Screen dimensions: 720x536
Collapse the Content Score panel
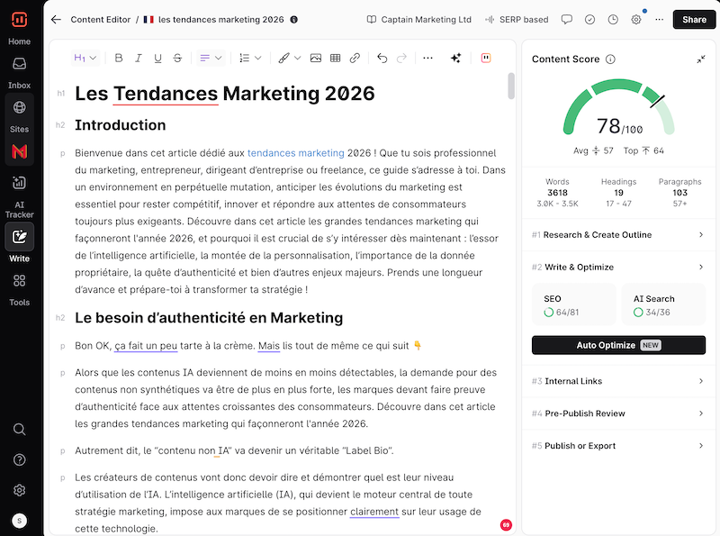(x=700, y=59)
